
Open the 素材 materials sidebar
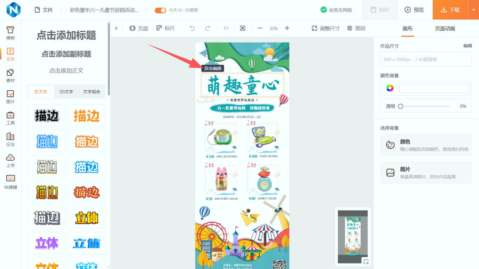point(10,76)
